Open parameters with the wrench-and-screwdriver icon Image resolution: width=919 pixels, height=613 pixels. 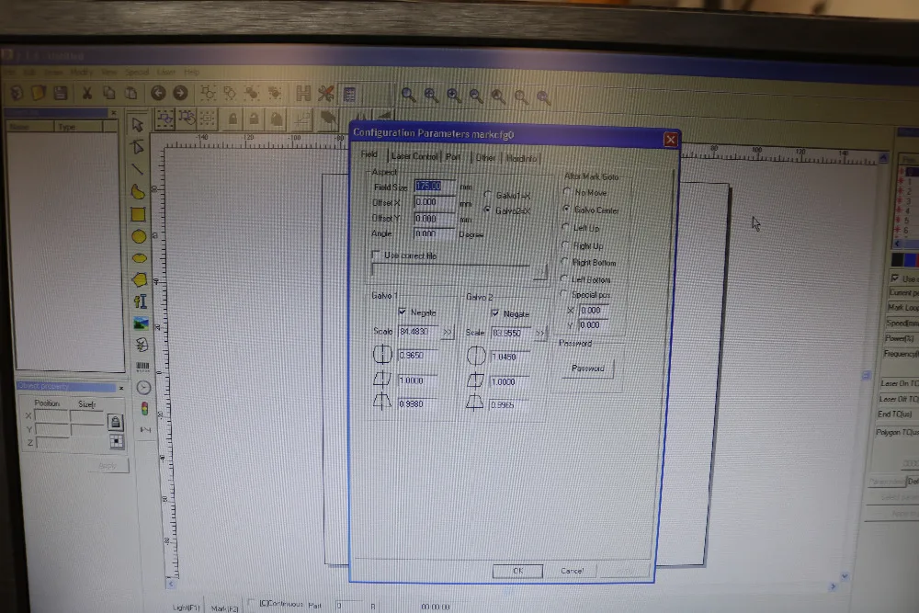[x=326, y=93]
